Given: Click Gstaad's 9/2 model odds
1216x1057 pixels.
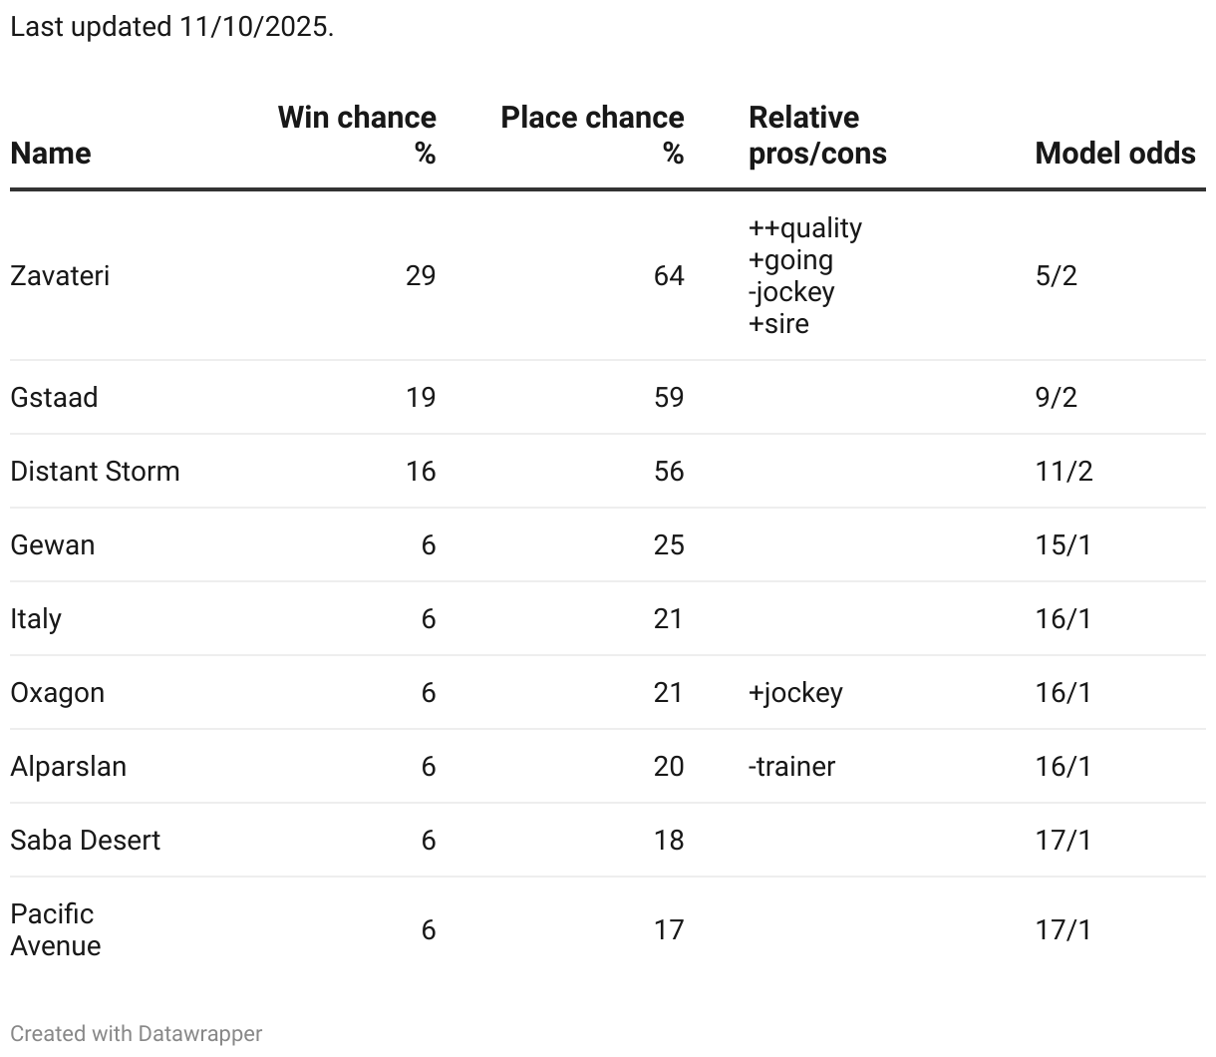Looking at the screenshot, I should pos(1057,397).
